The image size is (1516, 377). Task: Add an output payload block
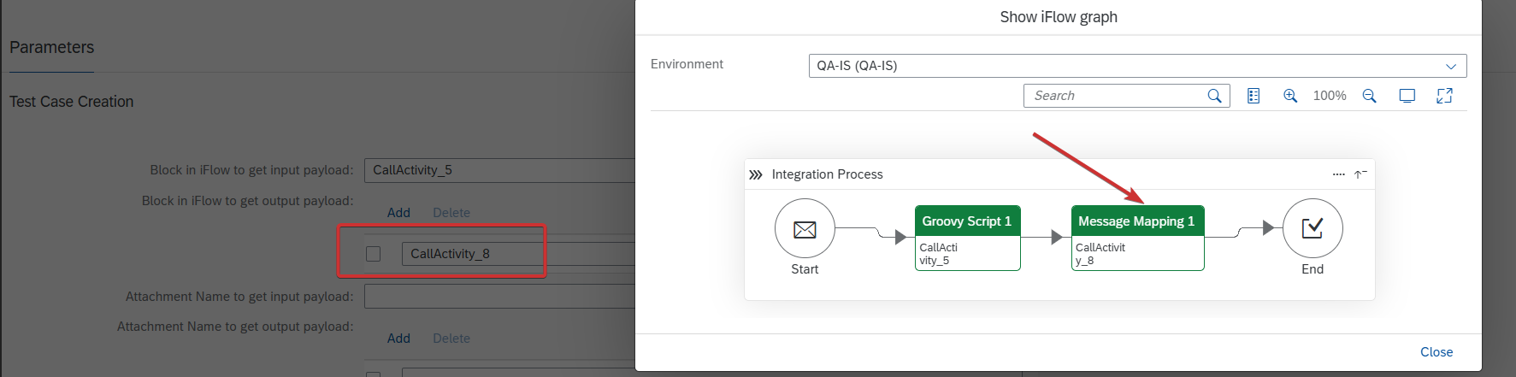398,213
